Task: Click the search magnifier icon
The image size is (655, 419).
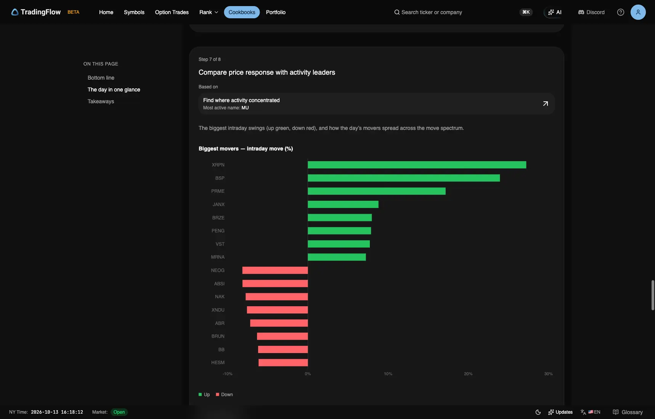Action: [x=397, y=12]
